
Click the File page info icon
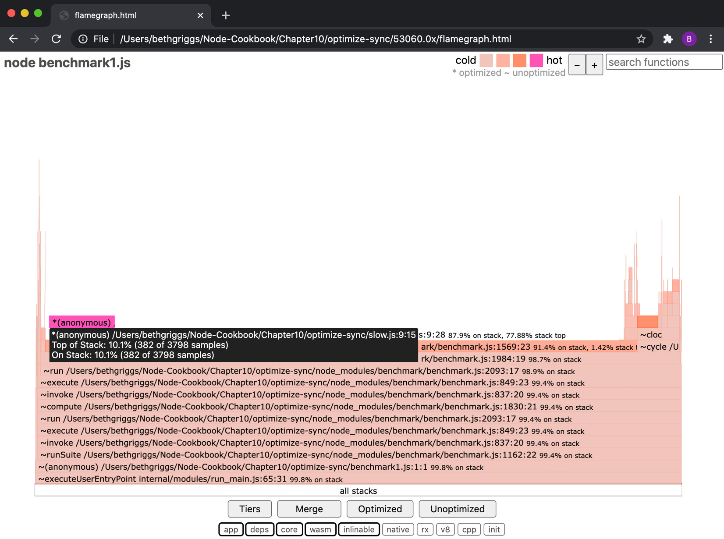pos(83,39)
